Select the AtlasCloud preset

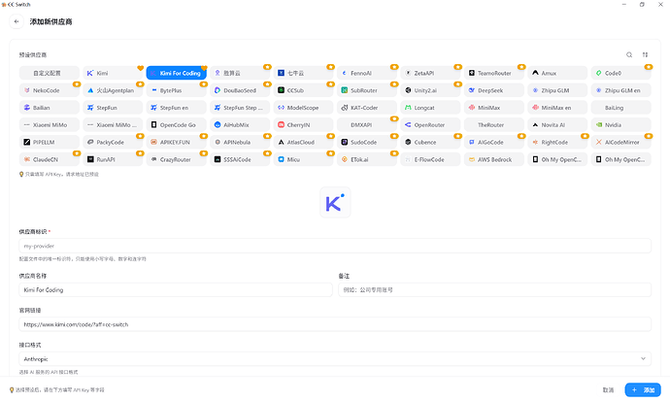303,143
